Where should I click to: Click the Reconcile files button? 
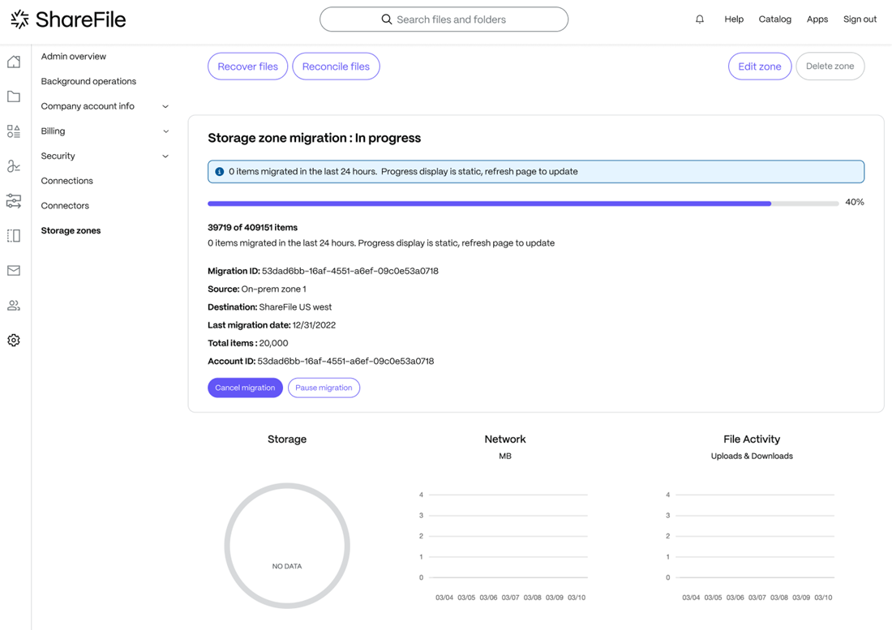tap(336, 66)
